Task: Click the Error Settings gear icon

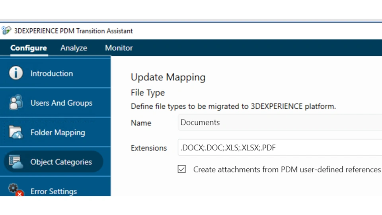Action: (16, 190)
